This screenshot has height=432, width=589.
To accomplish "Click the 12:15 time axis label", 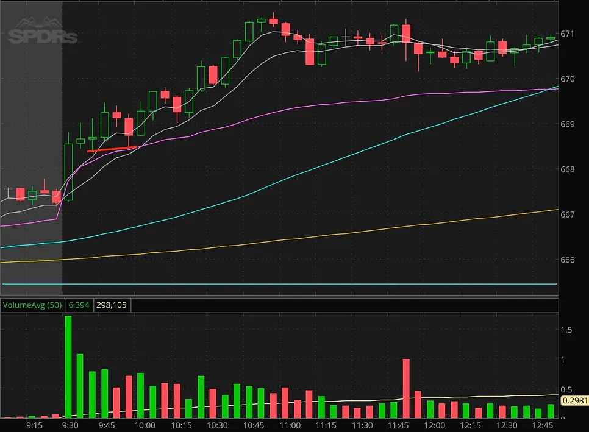I will pyautogui.click(x=471, y=425).
